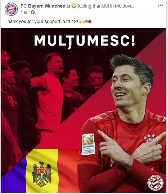Click the 1 hr post timestamp
The height and width of the screenshot is (194, 168).
(24, 12)
